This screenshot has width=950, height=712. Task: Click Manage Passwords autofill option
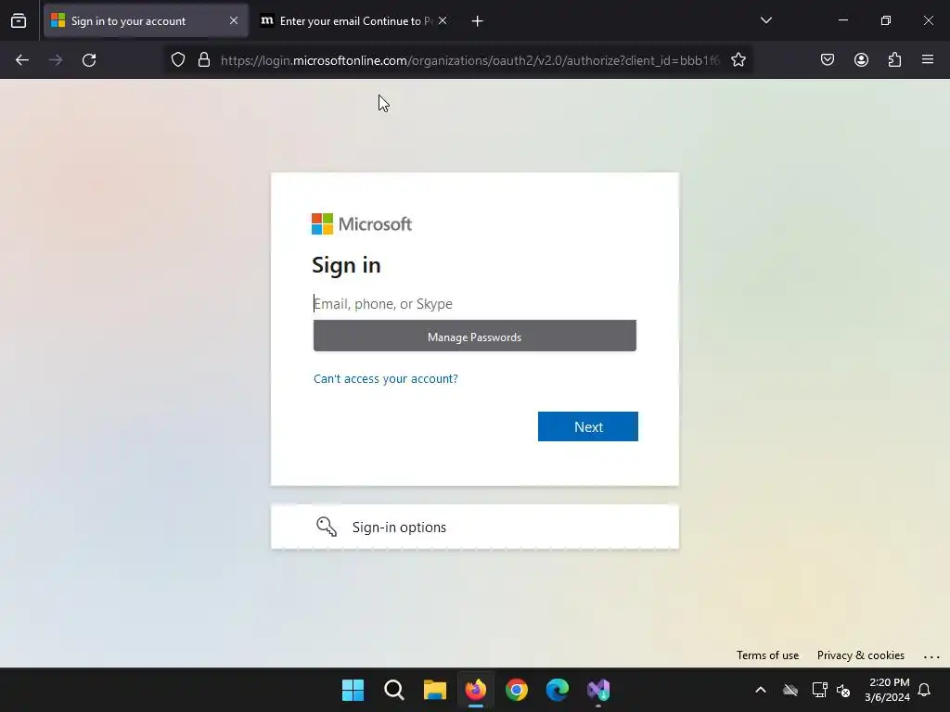pyautogui.click(x=474, y=337)
